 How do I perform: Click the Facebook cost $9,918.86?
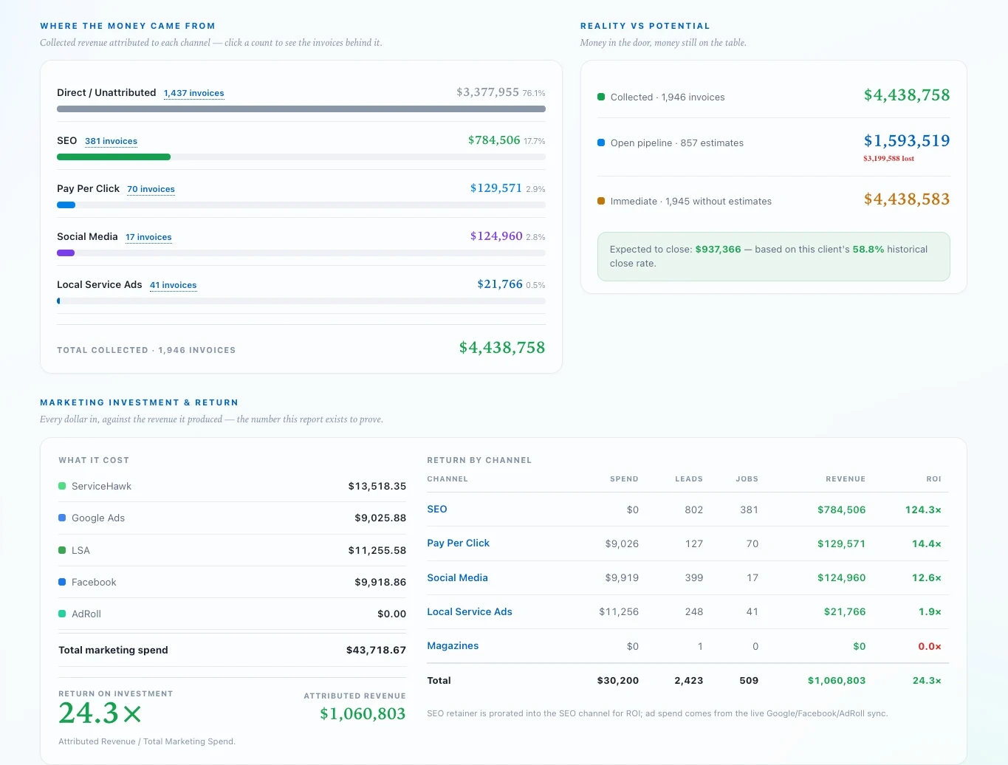(x=380, y=582)
